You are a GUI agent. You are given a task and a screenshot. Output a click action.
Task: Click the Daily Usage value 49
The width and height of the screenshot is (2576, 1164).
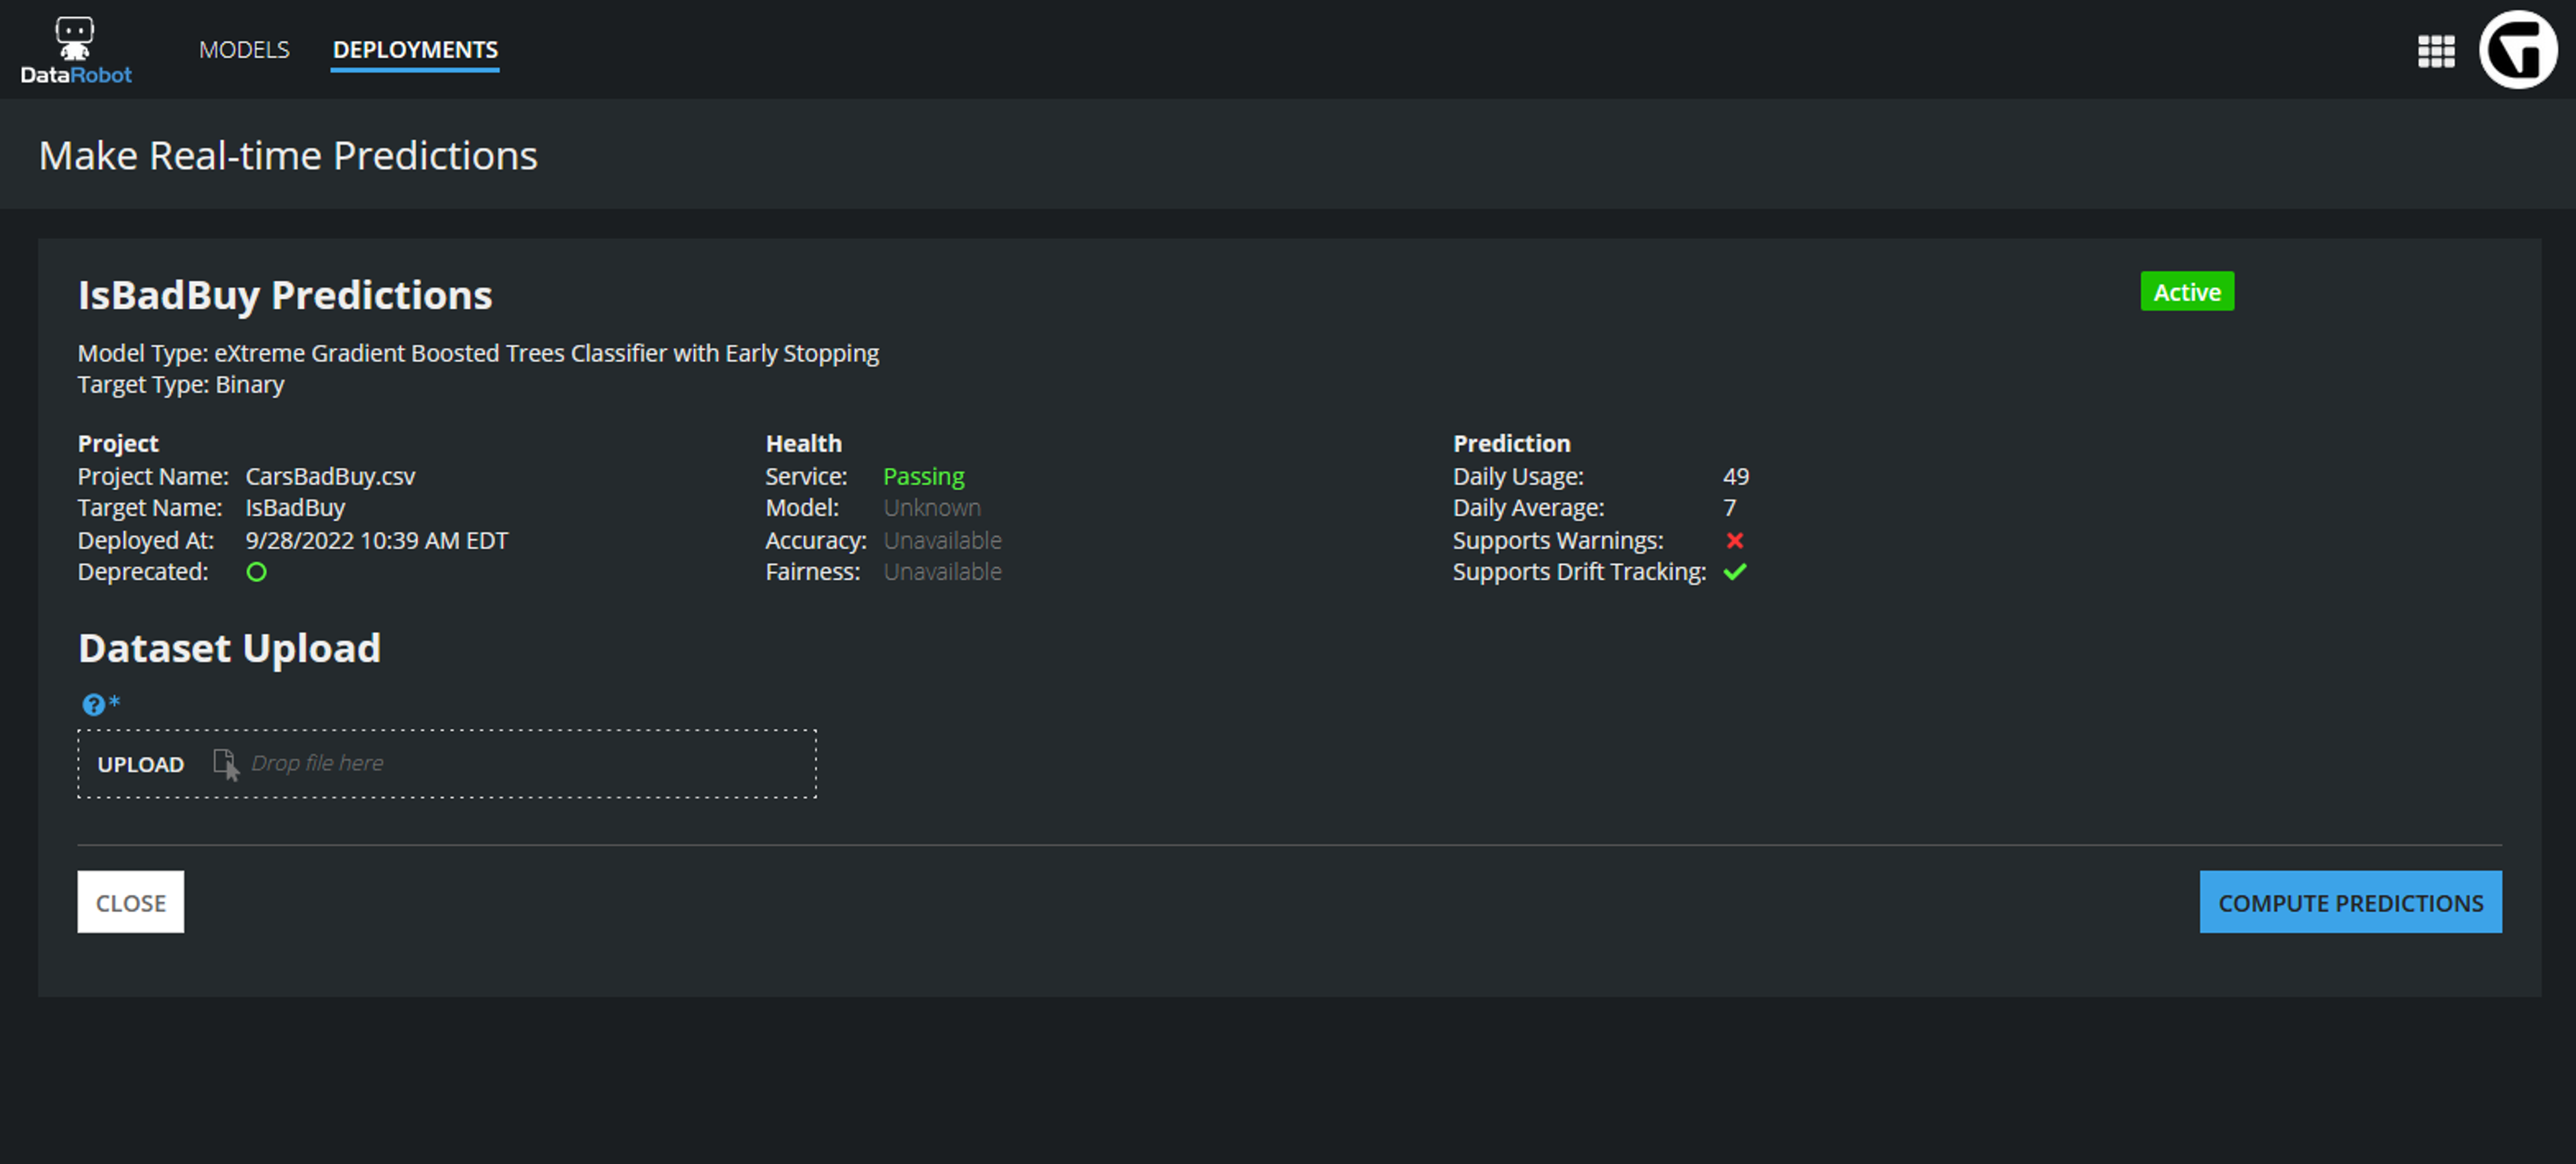point(1736,477)
